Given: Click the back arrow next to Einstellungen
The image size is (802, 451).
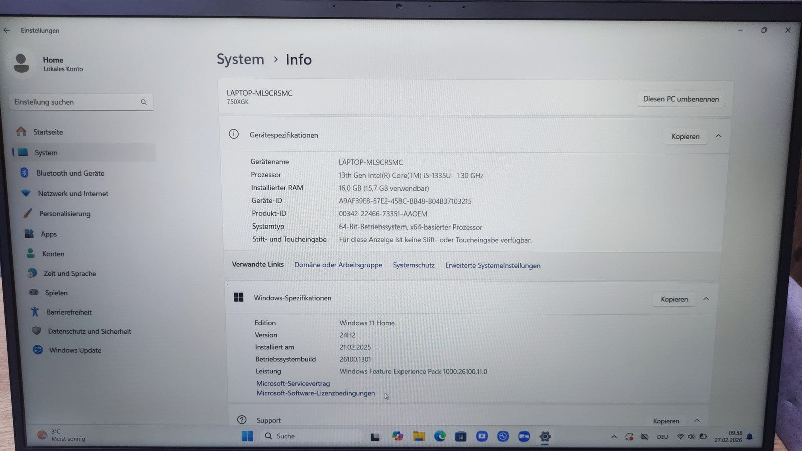Looking at the screenshot, I should [7, 30].
